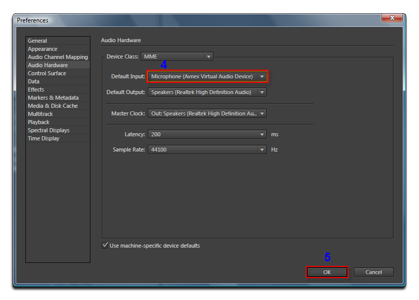
Task: Close the Preferences window
Action: 392,18
